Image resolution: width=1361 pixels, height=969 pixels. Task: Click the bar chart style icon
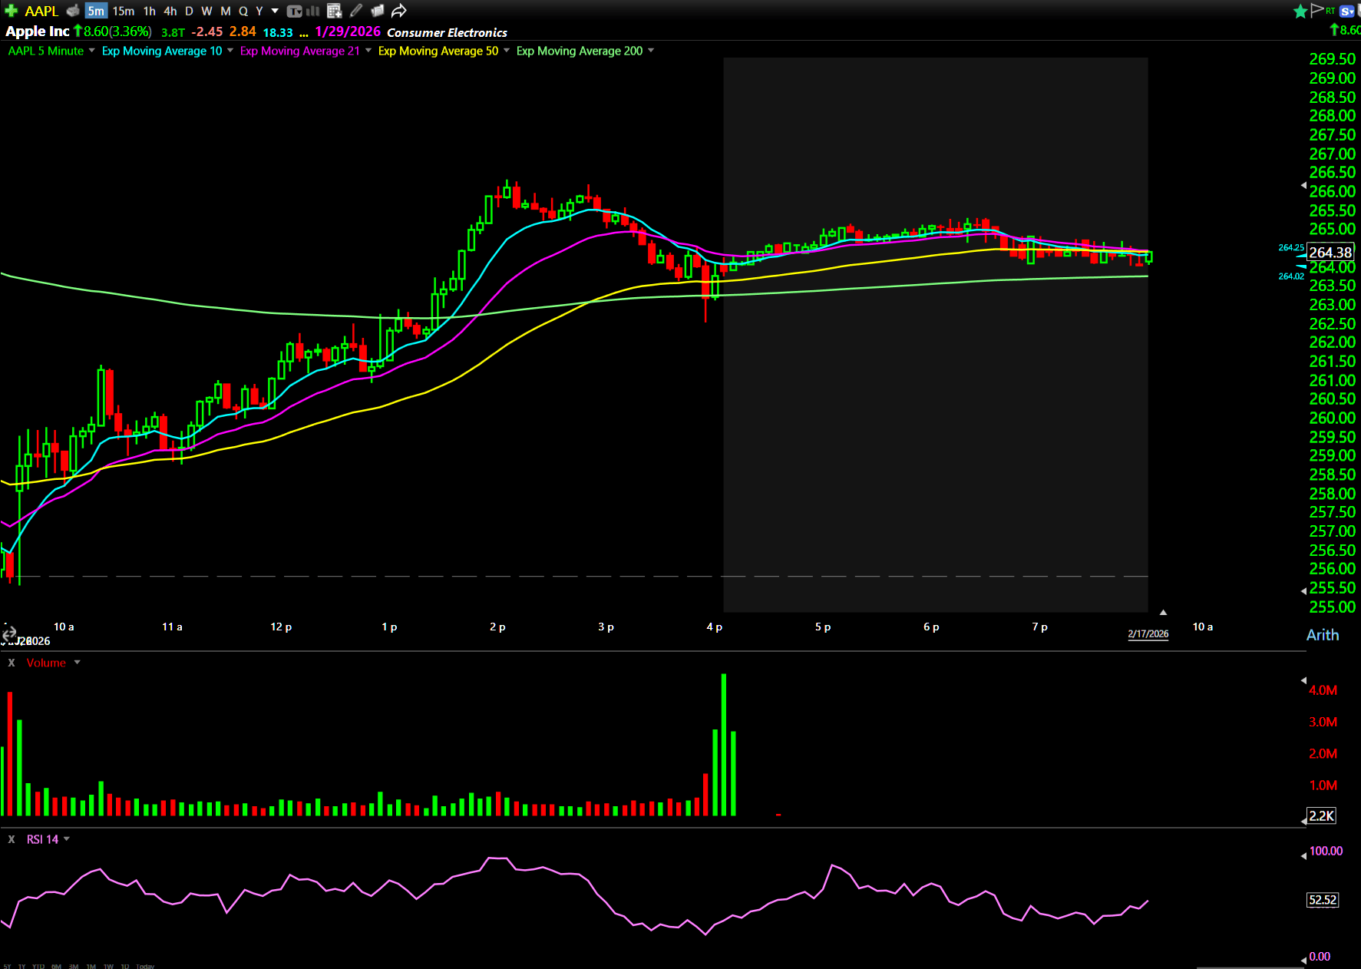pos(313,11)
